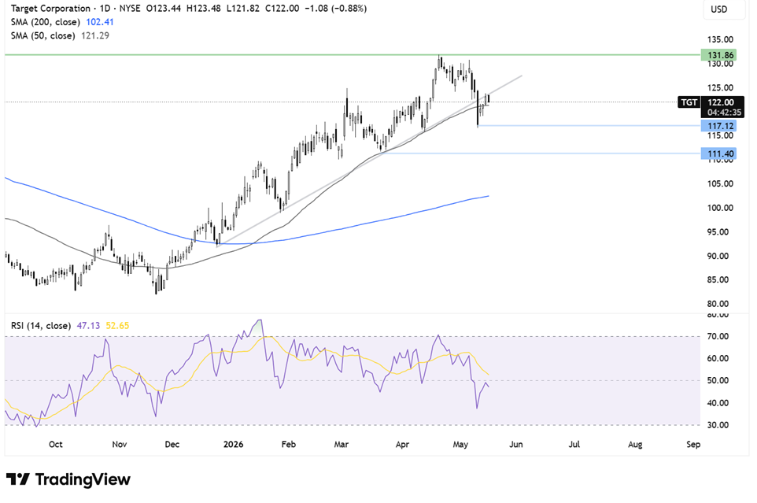
Task: Click the Mar label on time axis
Action: point(342,444)
